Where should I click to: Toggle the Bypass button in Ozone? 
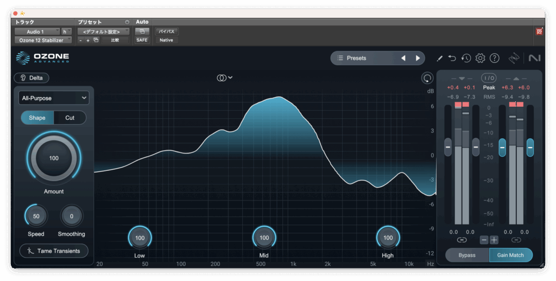click(x=467, y=255)
